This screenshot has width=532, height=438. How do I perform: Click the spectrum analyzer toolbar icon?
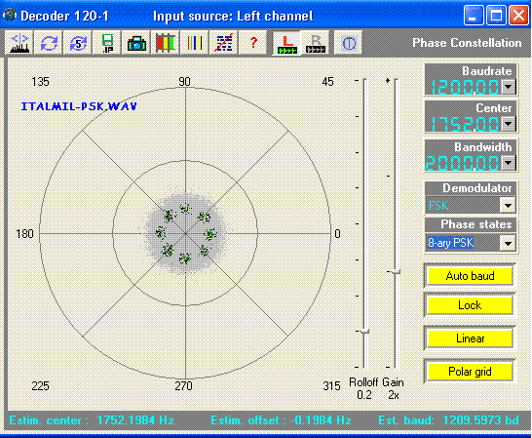[19, 43]
